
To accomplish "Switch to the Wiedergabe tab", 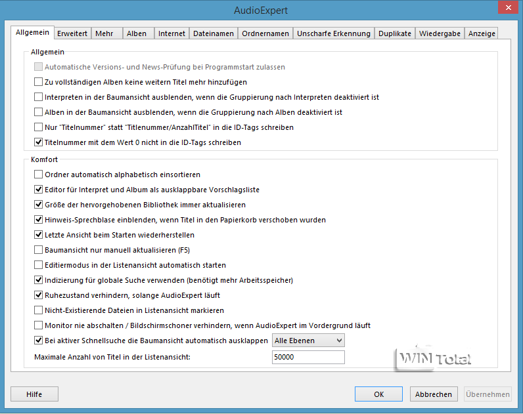I will point(440,33).
